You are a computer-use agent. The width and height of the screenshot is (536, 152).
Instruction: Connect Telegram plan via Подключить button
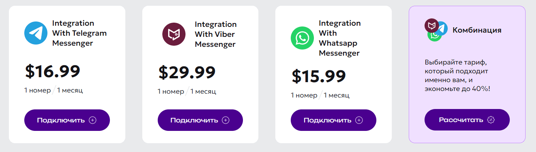pos(67,120)
